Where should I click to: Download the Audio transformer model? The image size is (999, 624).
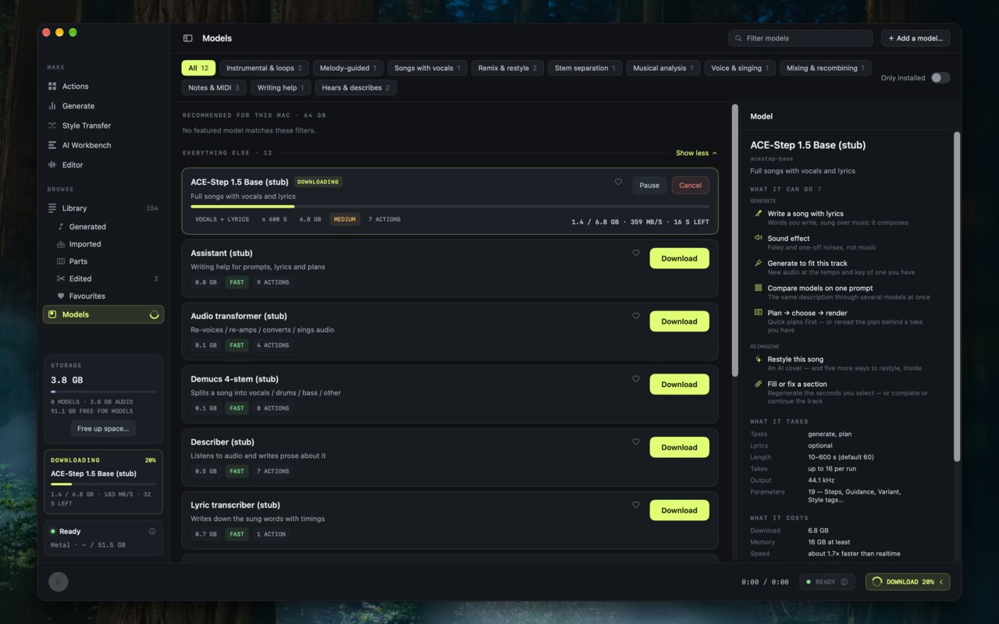(x=679, y=321)
